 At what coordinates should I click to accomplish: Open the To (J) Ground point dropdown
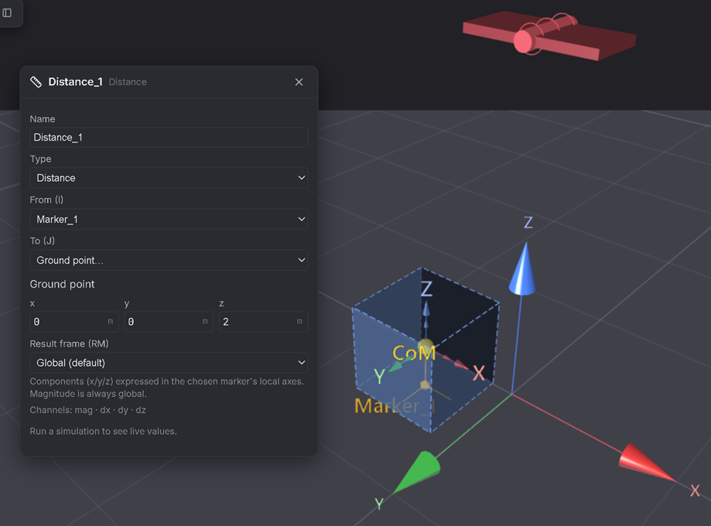point(169,260)
